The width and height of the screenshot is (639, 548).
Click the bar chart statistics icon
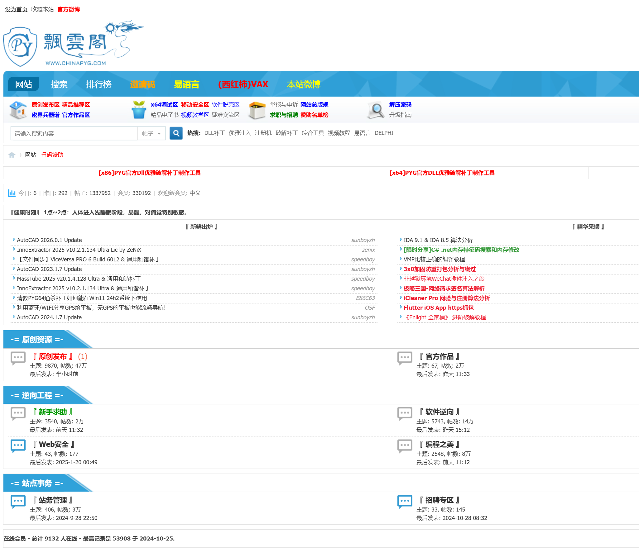coord(12,193)
